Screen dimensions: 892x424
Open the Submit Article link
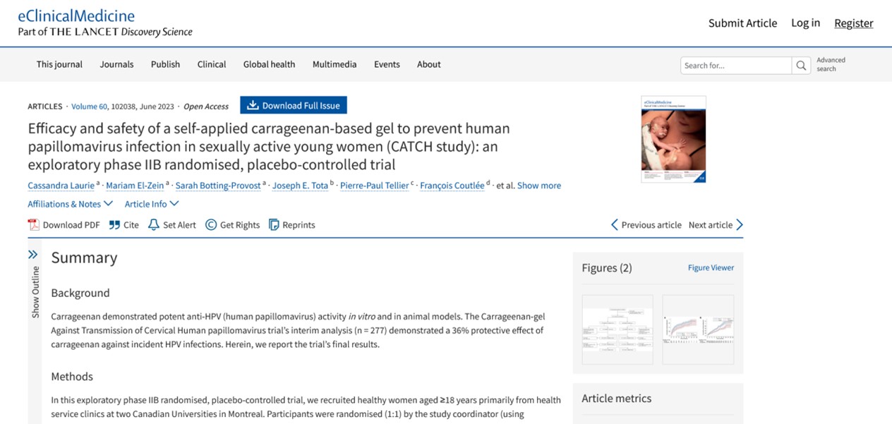click(742, 23)
